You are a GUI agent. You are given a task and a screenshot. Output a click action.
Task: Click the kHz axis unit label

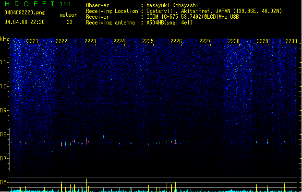click(4, 39)
